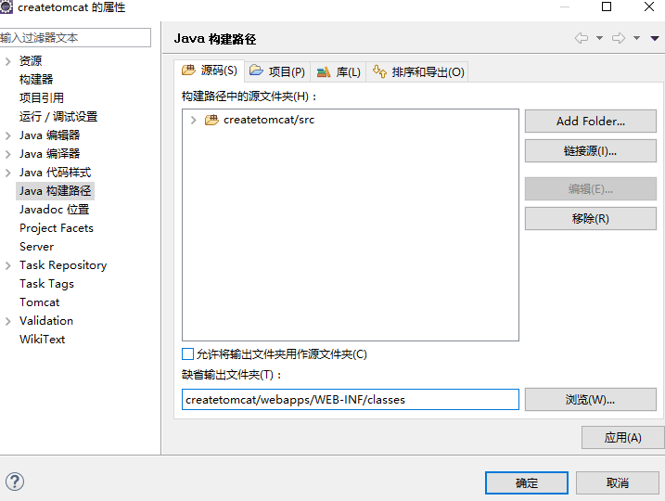Select Task Repository tree item
The height and width of the screenshot is (501, 665).
(63, 265)
